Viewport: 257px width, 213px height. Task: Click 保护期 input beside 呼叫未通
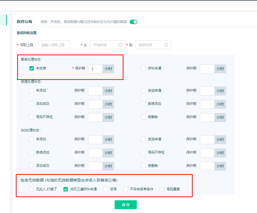[x=207, y=69]
